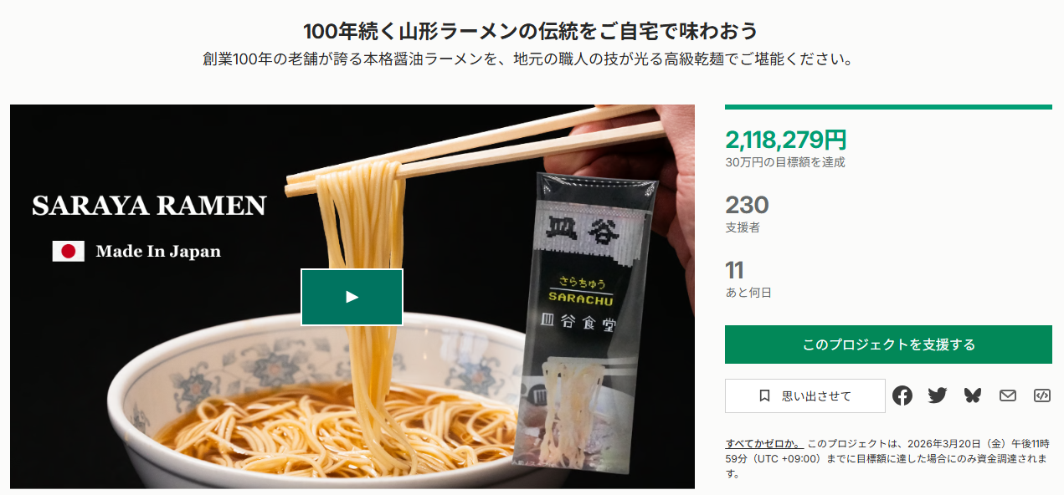Click the 11 あと何日 days remaining
Screen dimensions: 1064x495
pyautogui.click(x=748, y=278)
